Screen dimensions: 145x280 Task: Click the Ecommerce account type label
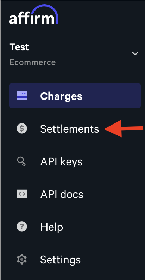coord(32,62)
